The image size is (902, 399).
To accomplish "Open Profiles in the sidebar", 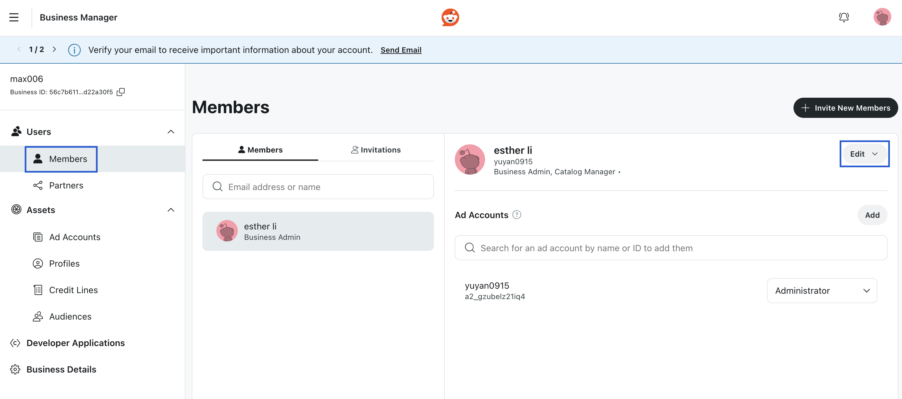I will (x=92, y=263).
